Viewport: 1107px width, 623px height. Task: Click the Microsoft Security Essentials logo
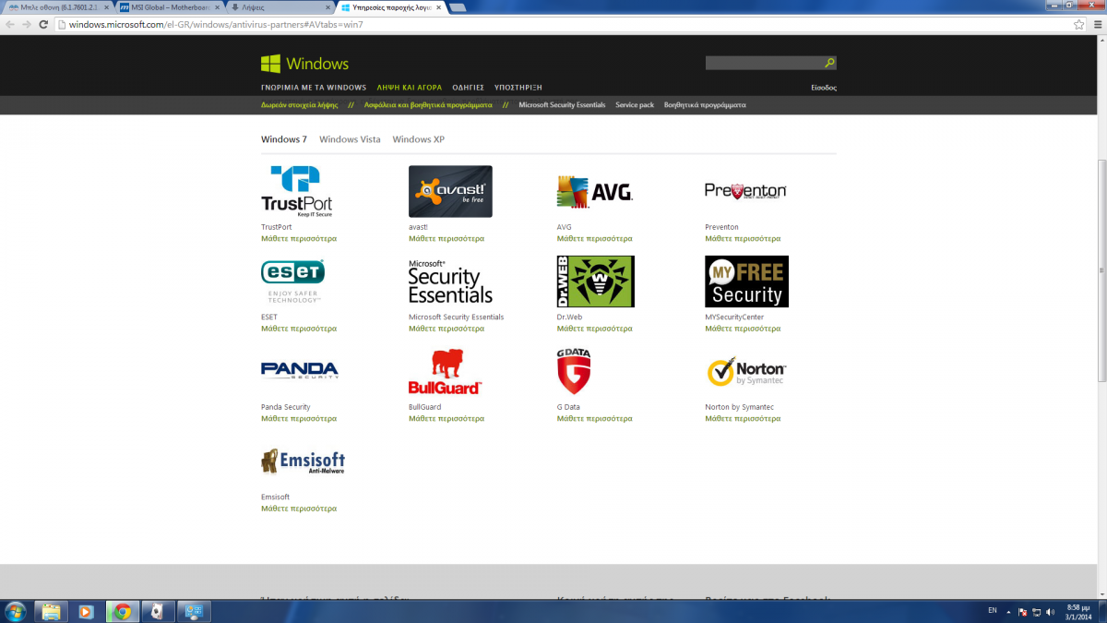(x=450, y=282)
